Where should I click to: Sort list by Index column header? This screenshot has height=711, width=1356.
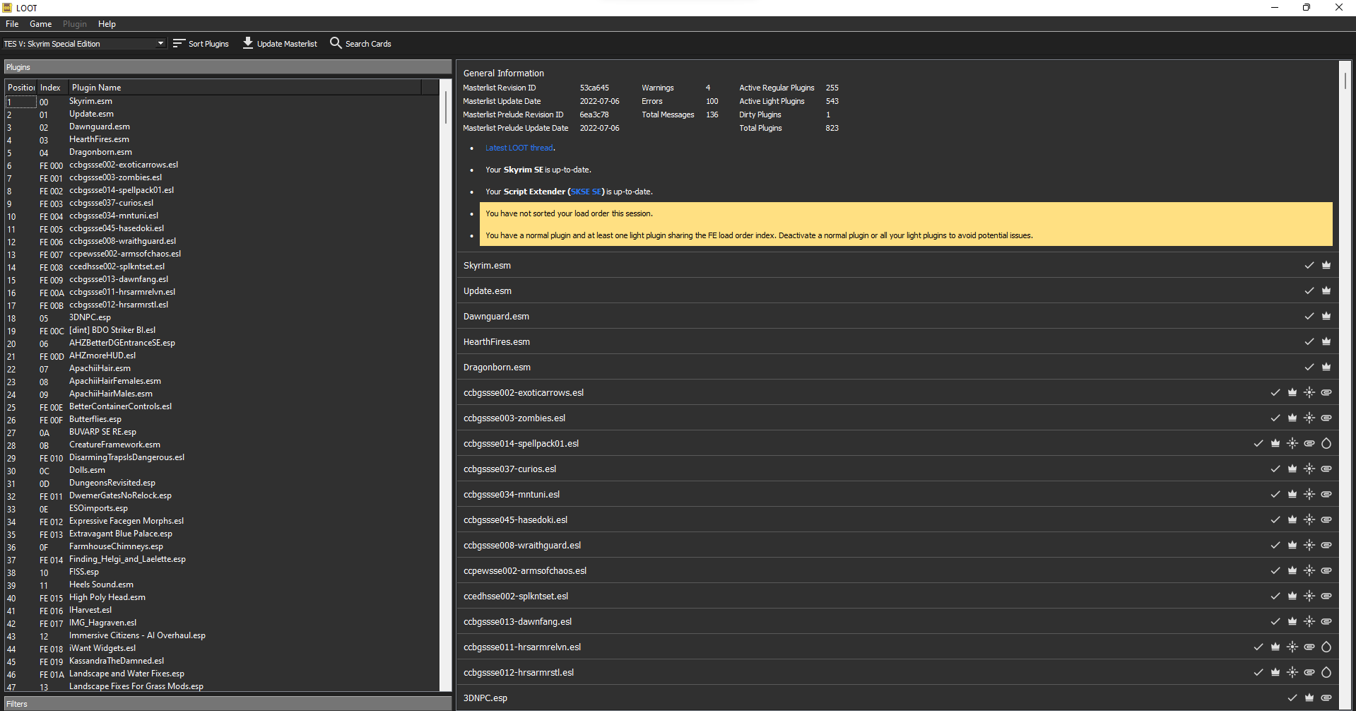52,88
